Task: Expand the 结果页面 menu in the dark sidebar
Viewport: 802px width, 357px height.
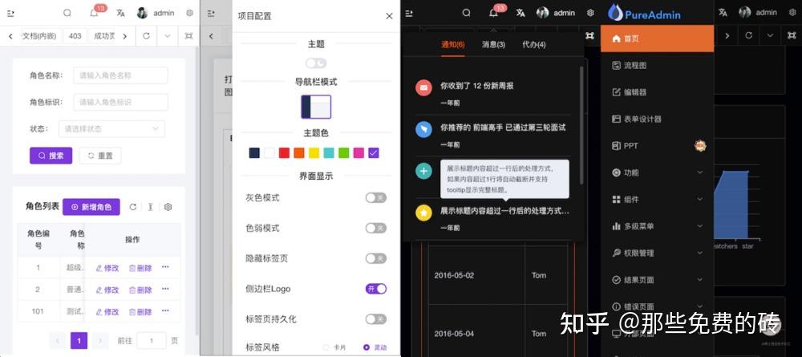Action: click(658, 280)
